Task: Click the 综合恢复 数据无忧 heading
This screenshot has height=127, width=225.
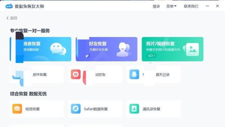Action: click(29, 94)
